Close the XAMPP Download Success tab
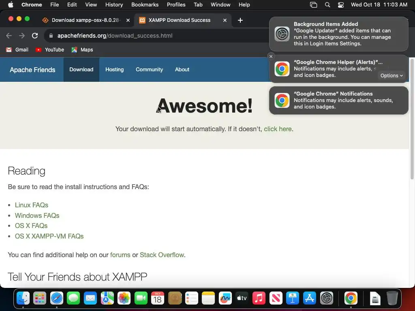 225,20
